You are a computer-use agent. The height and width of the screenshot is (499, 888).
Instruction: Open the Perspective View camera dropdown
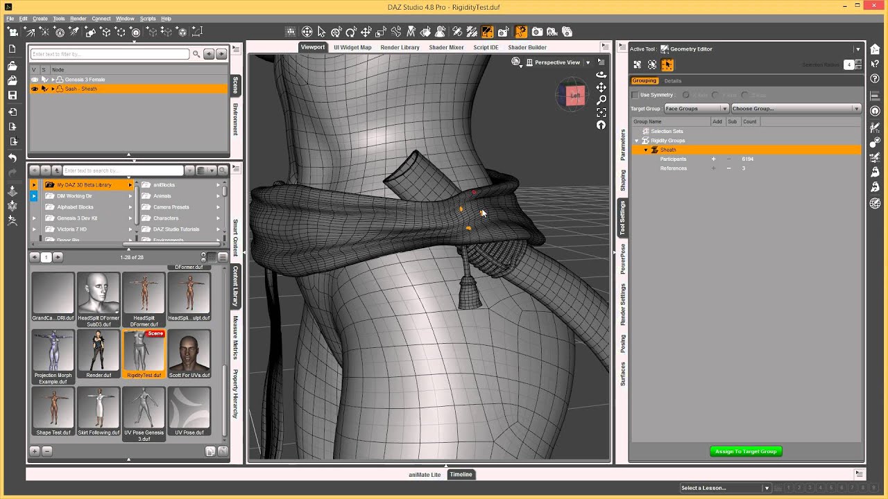click(588, 62)
